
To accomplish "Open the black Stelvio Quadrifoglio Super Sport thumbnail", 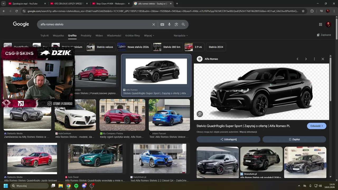I will click(156, 71).
